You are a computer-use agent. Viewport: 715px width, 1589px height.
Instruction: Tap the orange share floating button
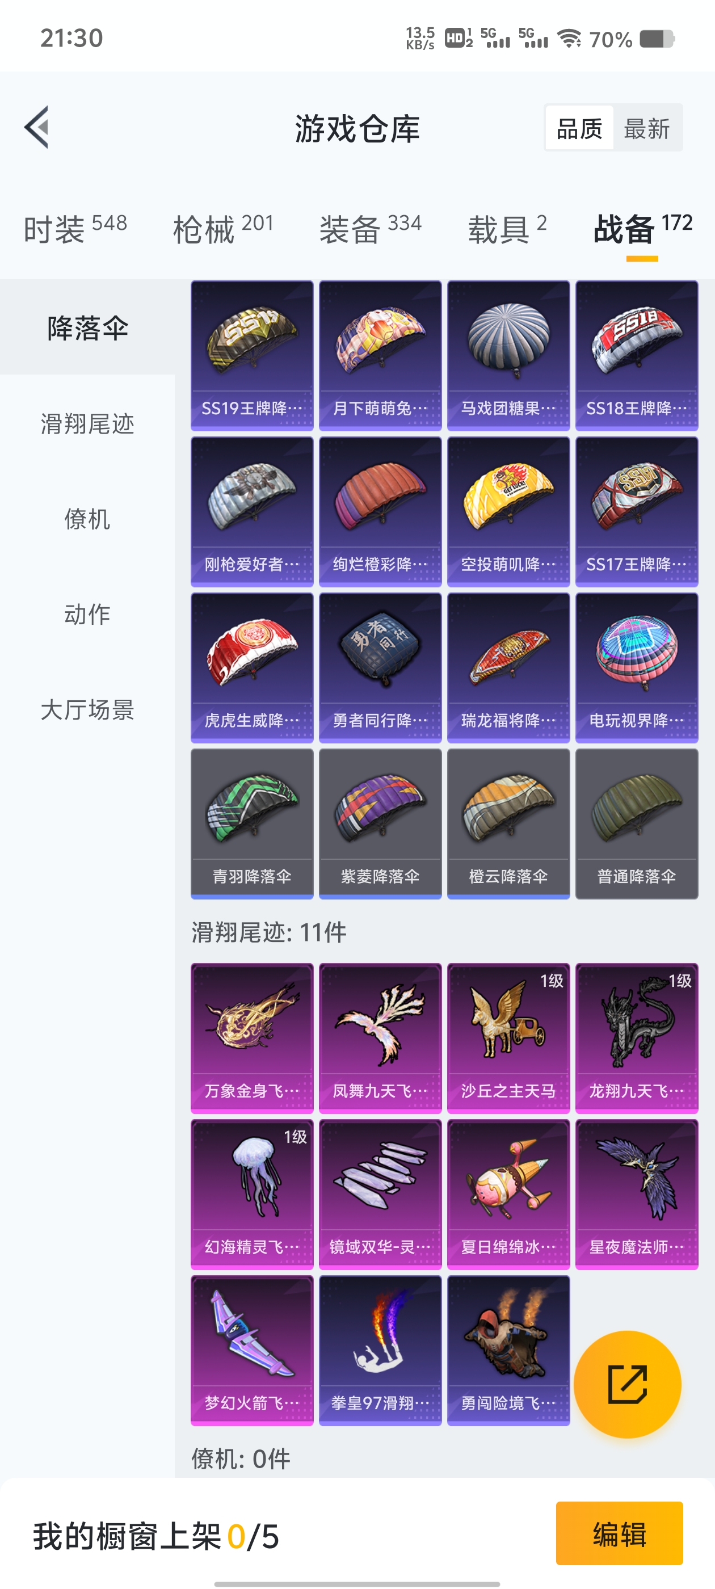tap(628, 1384)
